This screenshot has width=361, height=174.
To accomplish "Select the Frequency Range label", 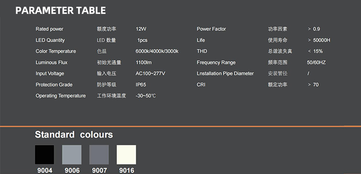I will [x=216, y=63].
